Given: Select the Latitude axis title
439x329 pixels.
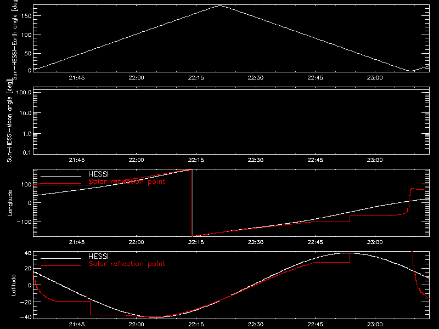Looking at the screenshot, I should coord(13,285).
